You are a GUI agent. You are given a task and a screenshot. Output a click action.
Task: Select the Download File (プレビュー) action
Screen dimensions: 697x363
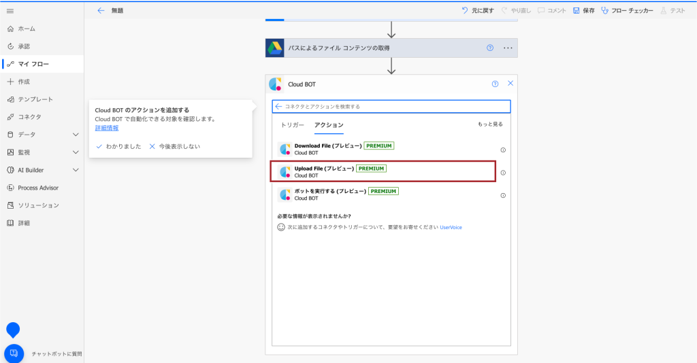point(383,149)
